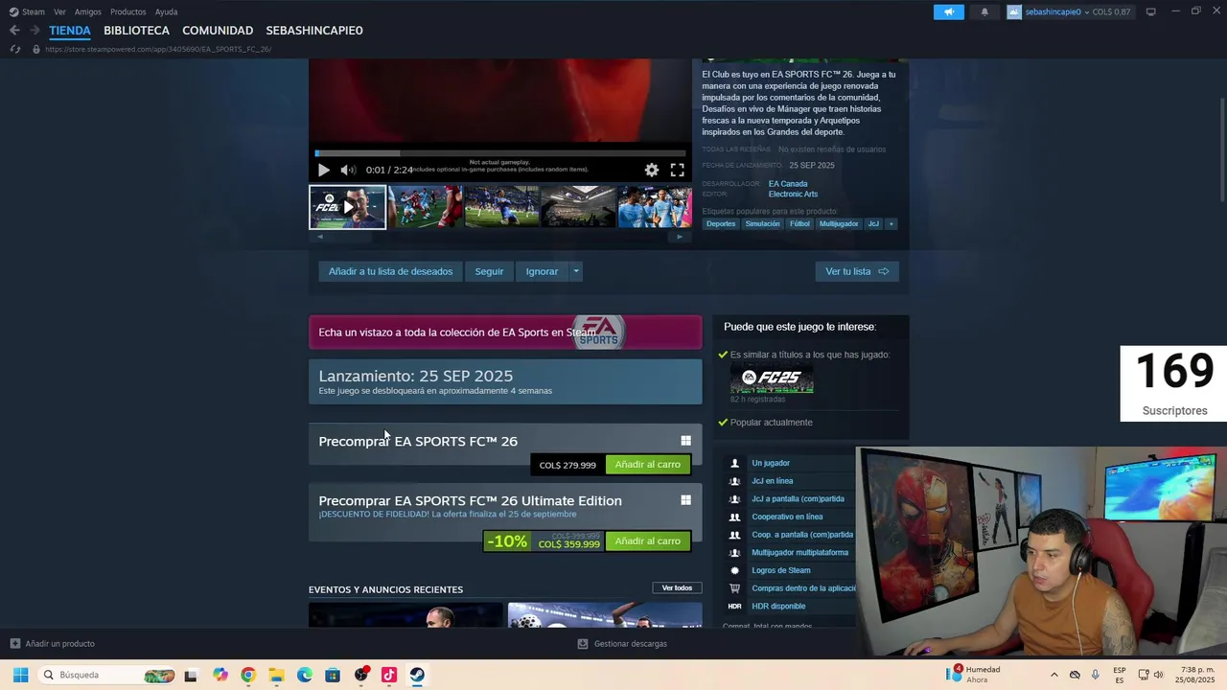This screenshot has height=690, width=1227.
Task: Open the TIENDA tab
Action: coord(70,30)
